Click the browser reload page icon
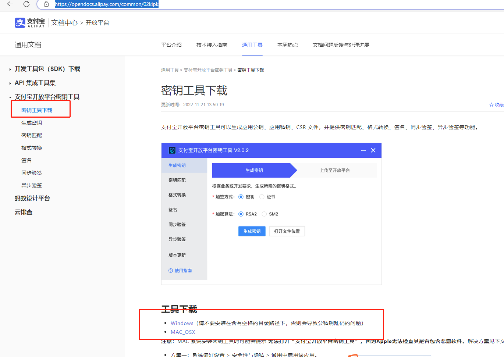504x357 pixels. click(26, 4)
